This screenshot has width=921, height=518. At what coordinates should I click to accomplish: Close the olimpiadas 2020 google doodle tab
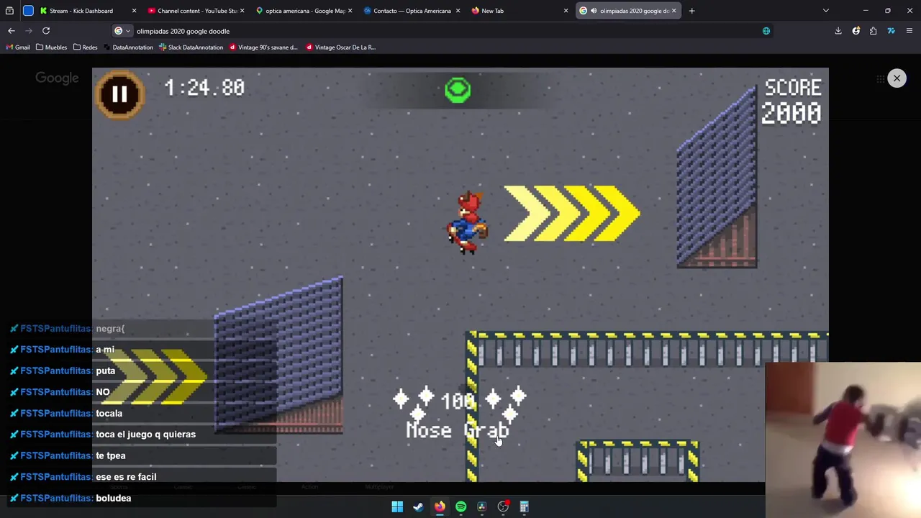click(x=673, y=11)
